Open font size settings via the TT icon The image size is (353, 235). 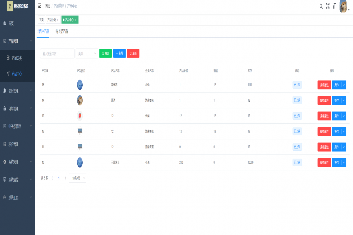point(334,6)
